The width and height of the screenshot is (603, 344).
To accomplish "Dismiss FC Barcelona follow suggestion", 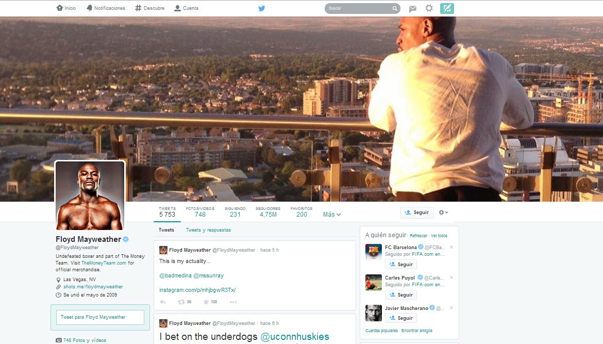I will 451,247.
